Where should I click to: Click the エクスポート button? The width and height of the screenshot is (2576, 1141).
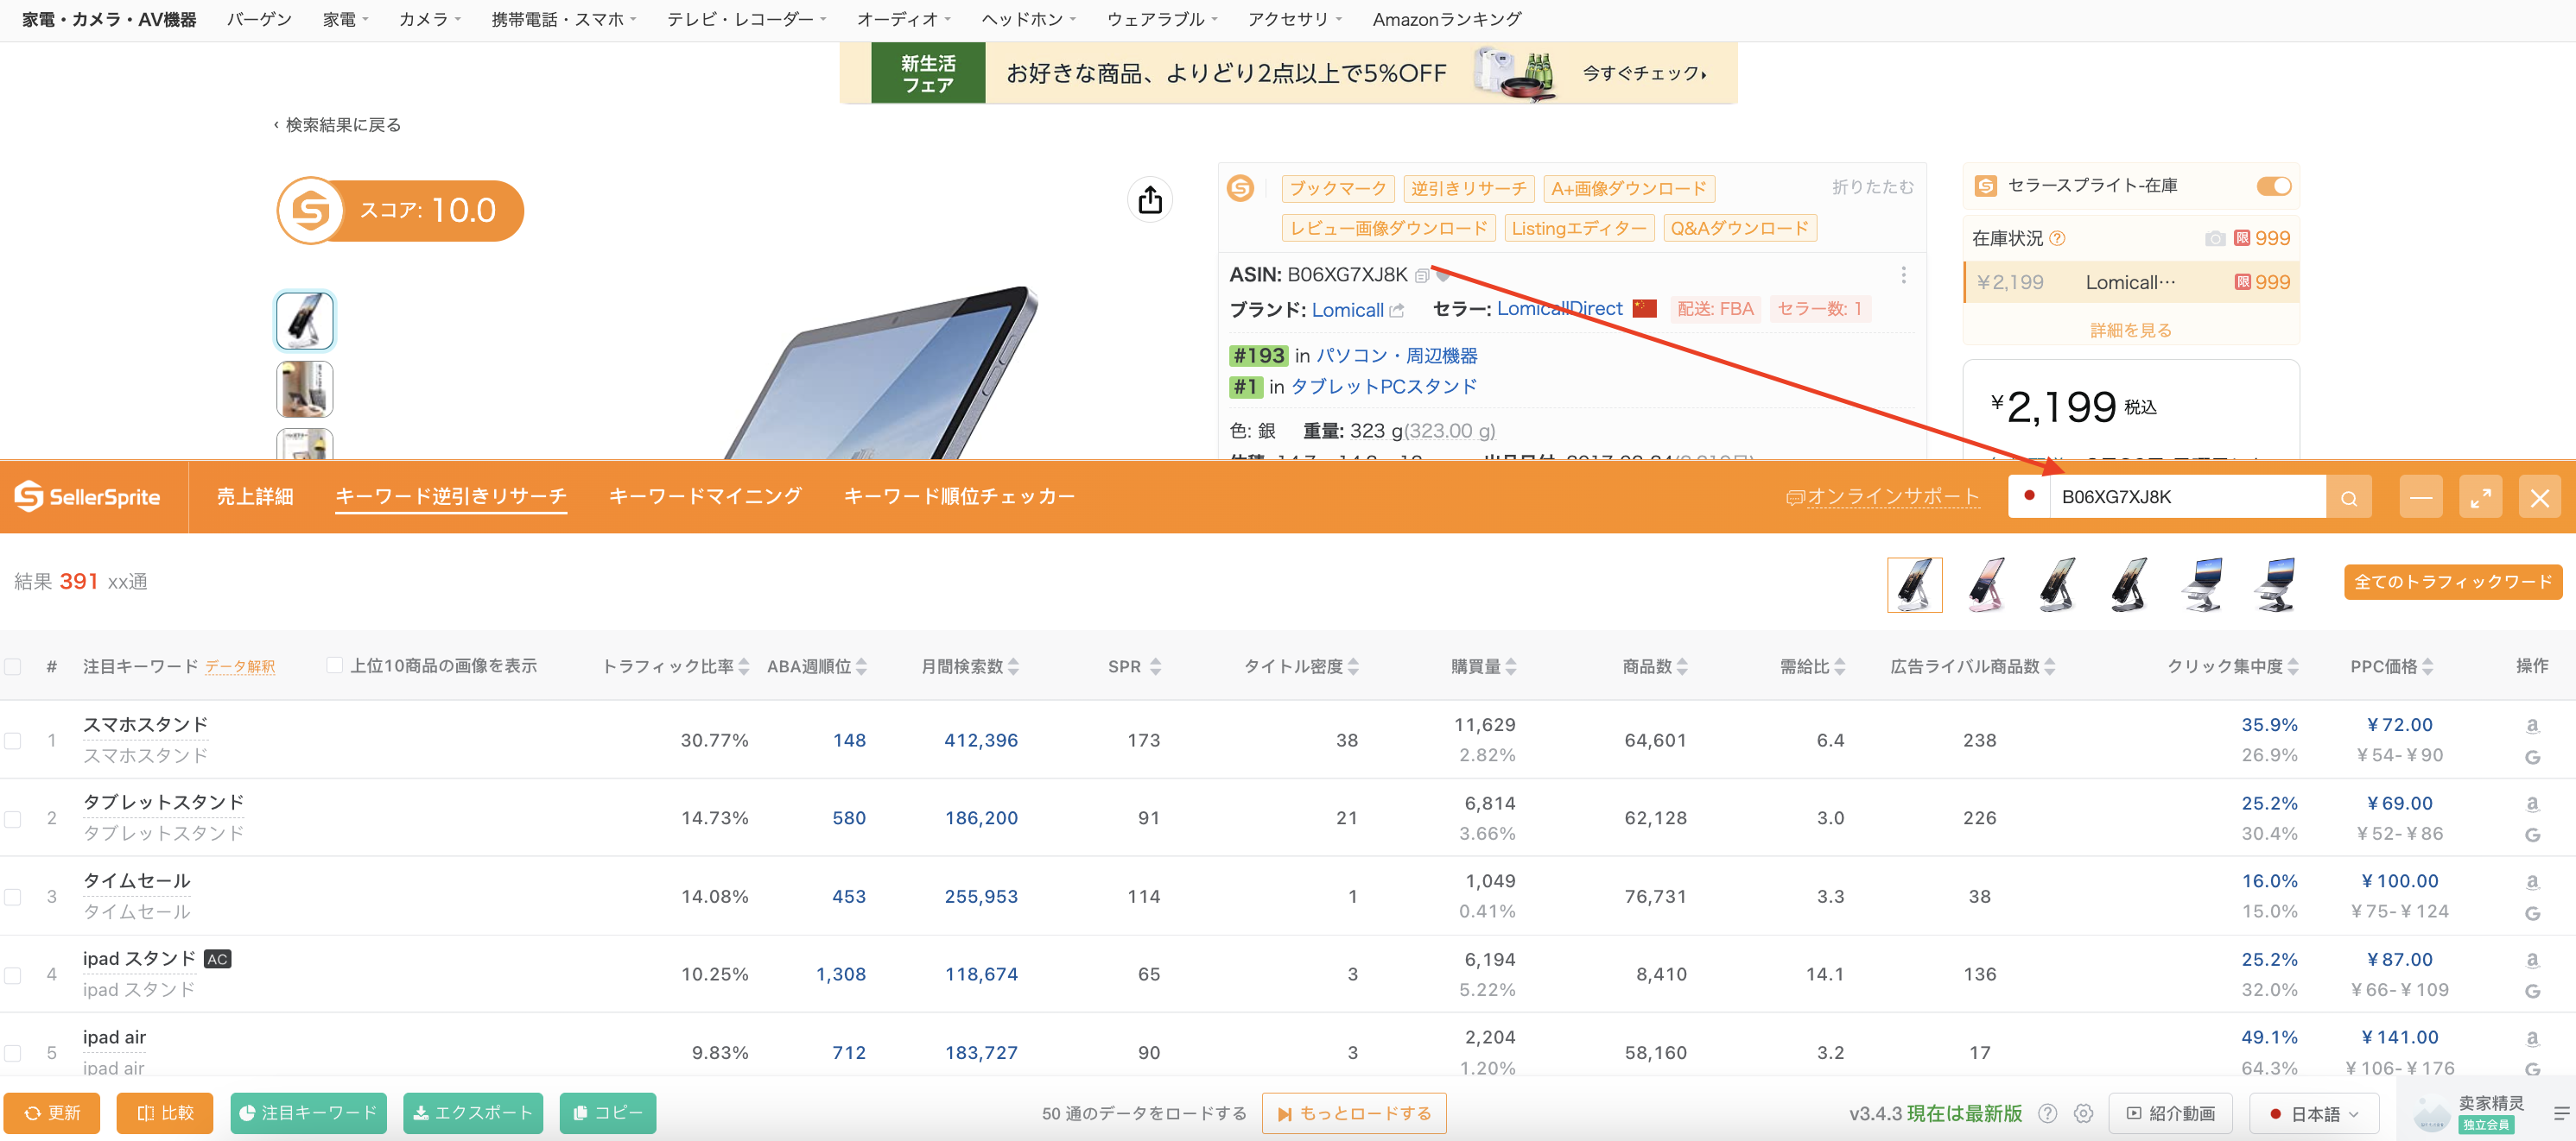point(473,1113)
